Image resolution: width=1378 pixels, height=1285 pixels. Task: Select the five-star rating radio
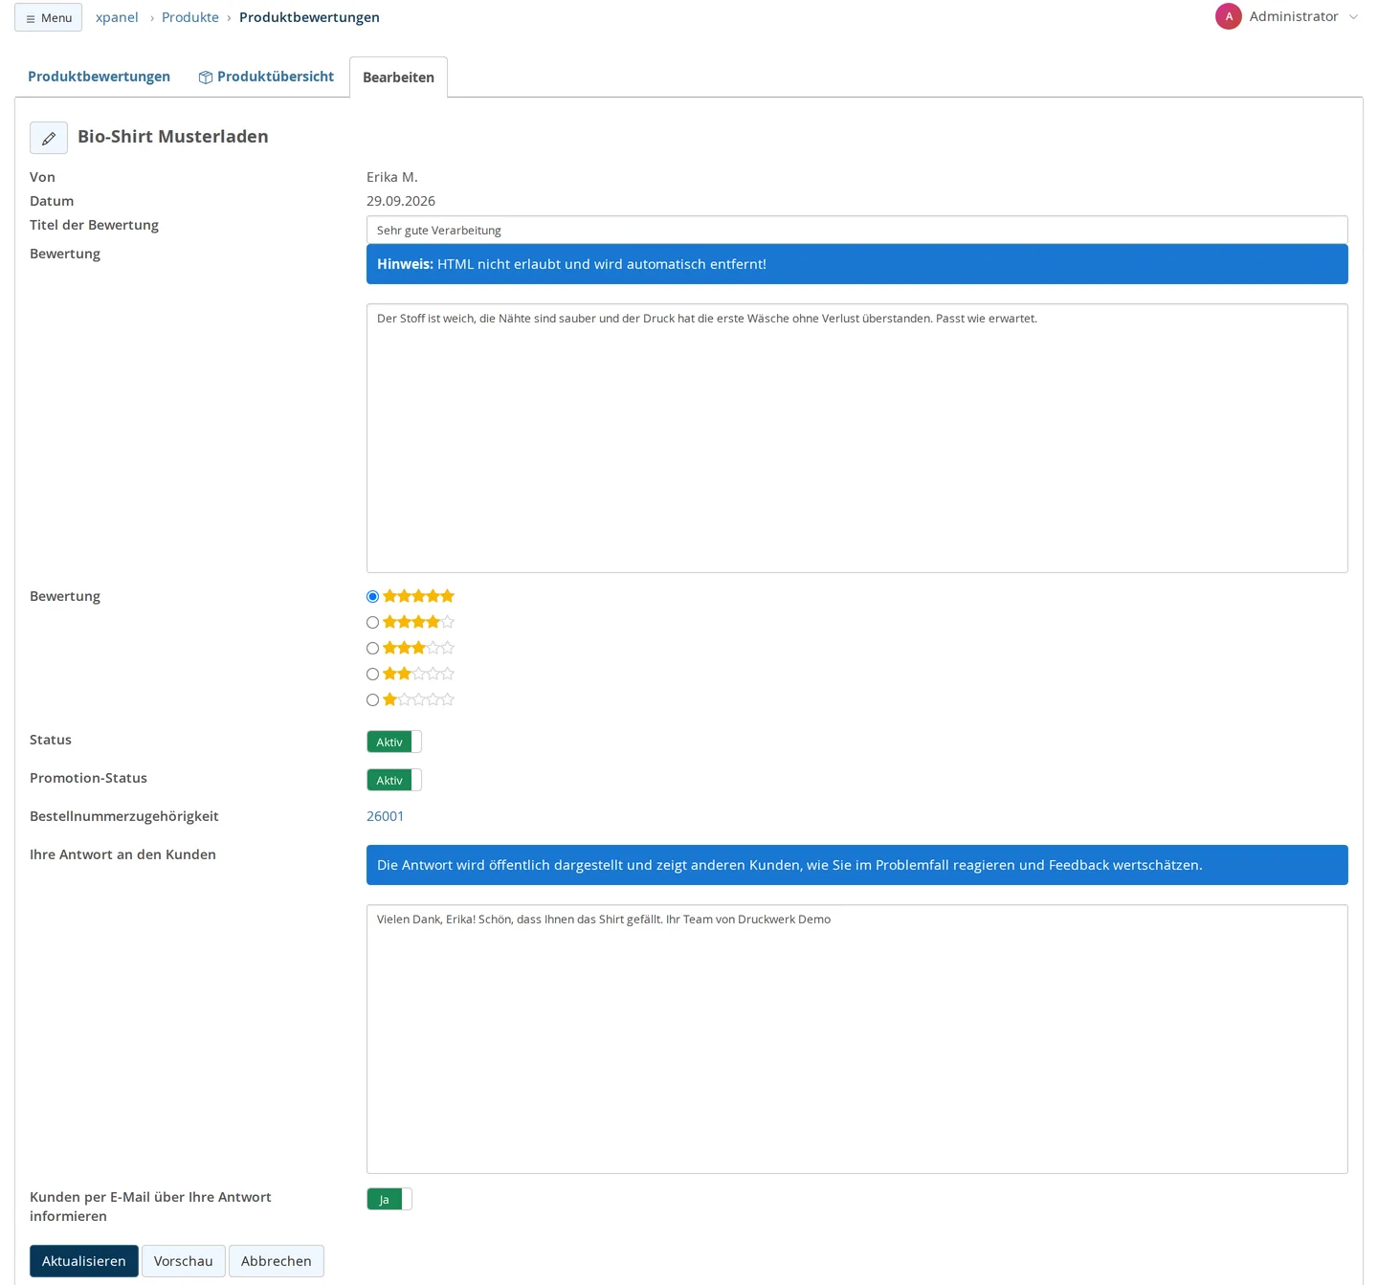373,597
